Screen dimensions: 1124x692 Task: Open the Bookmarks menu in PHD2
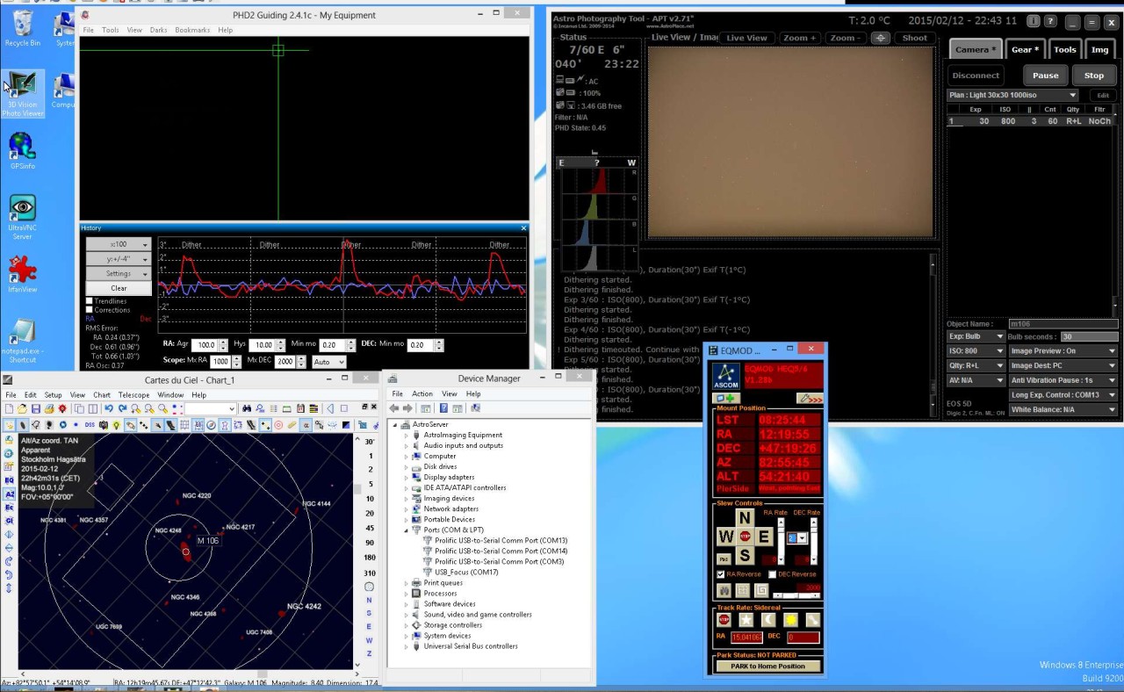click(x=192, y=30)
